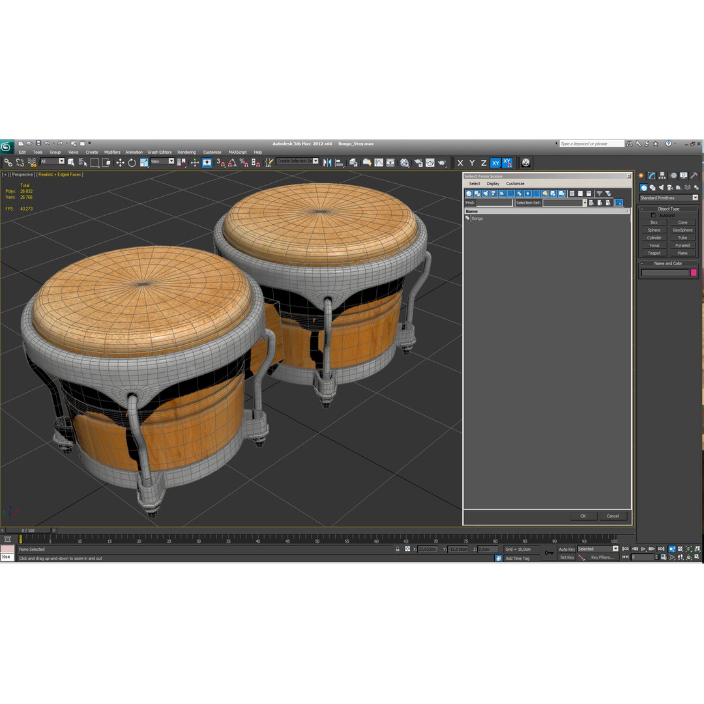Open Customize menu in Select From Scene dialog
This screenshot has width=704, height=704.
(515, 184)
